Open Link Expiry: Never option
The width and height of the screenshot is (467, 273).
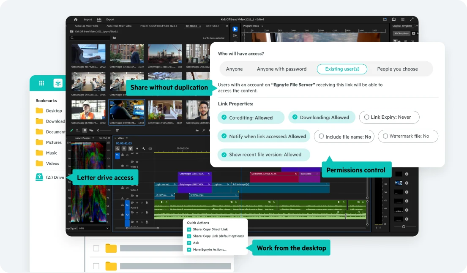(x=389, y=117)
